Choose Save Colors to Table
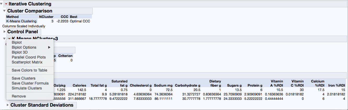Image resolution: width=348 pixels, height=110 pixels. pos(30,70)
